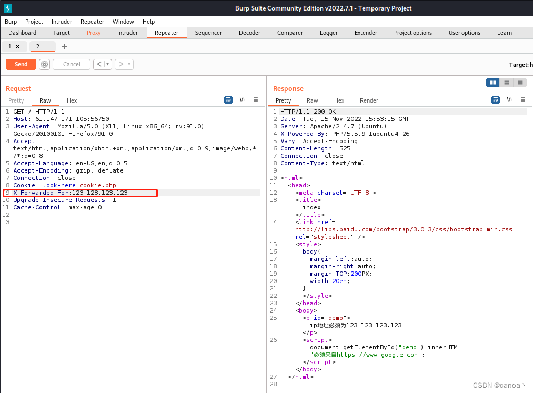The width and height of the screenshot is (533, 393).
Task: Switch Request view to Raw
Action: (x=45, y=100)
